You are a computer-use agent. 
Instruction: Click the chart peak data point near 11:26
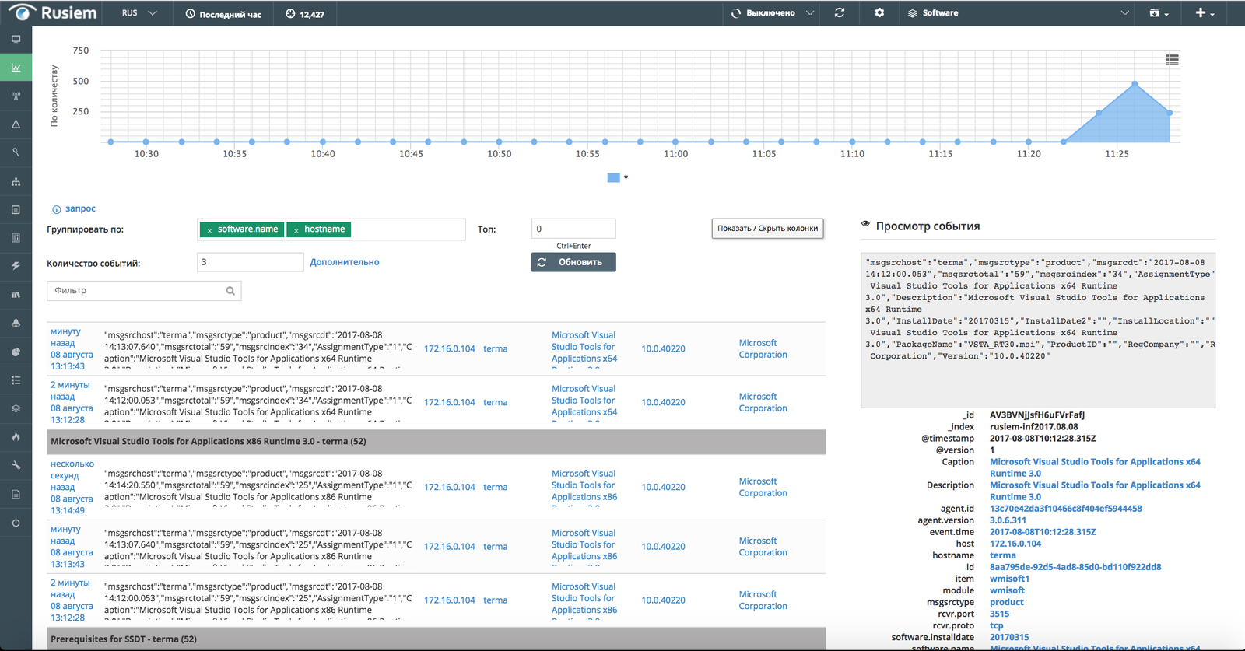tap(1135, 83)
